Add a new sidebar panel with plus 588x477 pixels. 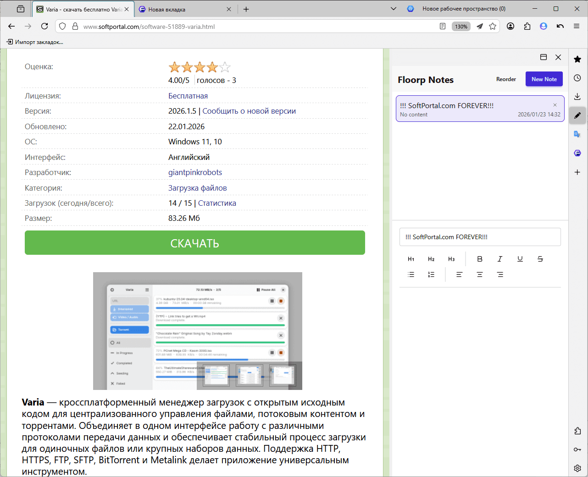(x=577, y=172)
